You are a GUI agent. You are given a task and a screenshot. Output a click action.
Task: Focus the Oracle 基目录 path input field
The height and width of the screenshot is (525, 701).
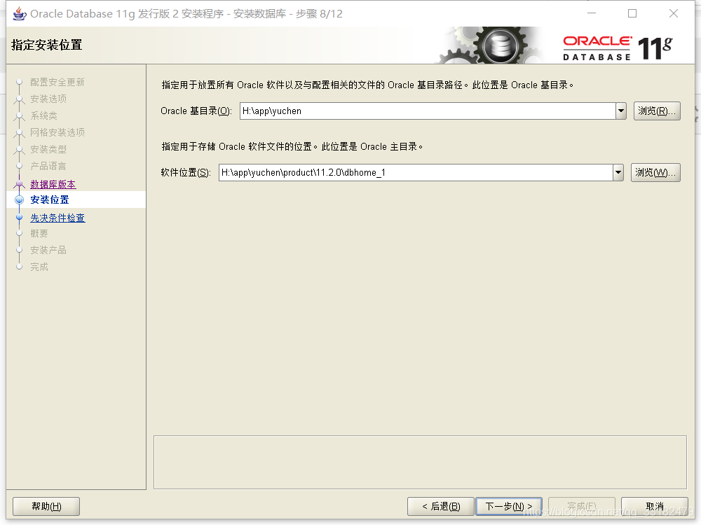tap(428, 111)
